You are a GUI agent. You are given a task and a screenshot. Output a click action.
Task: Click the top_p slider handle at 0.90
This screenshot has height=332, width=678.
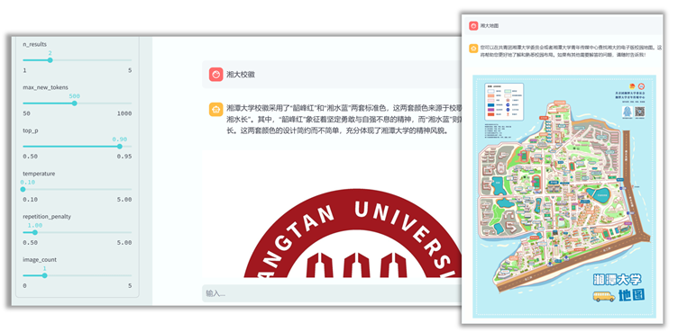click(120, 147)
